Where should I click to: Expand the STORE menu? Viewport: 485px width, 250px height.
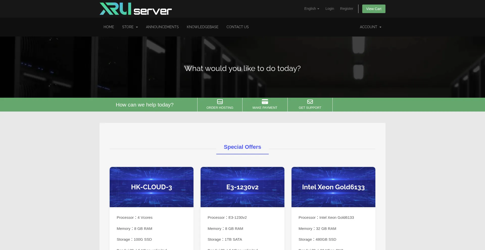pos(130,27)
